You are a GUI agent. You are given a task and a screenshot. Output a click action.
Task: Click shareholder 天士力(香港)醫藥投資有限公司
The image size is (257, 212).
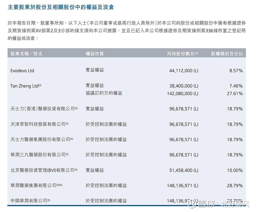click(44, 109)
